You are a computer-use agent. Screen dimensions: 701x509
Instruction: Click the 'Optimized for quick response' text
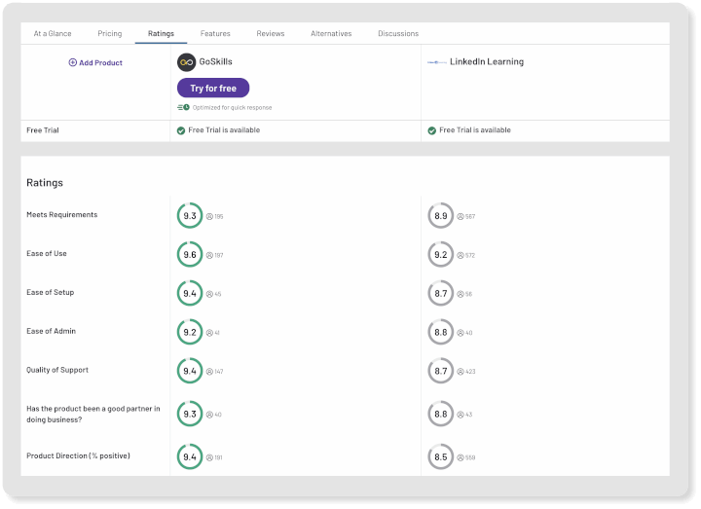point(232,108)
